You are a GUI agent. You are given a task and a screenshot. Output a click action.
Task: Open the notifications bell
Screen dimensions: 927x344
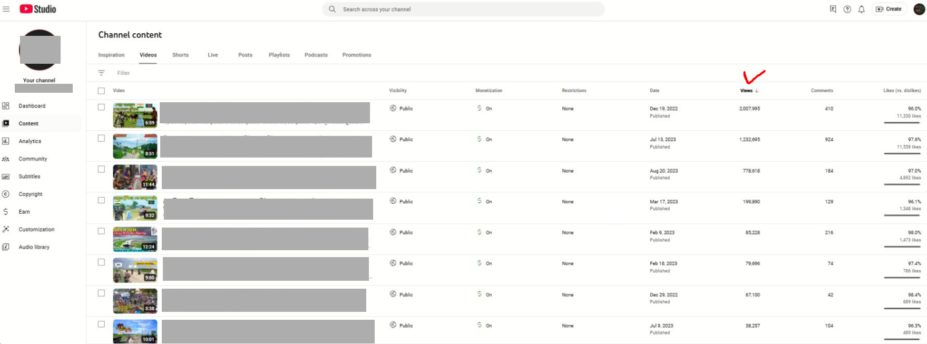click(861, 9)
